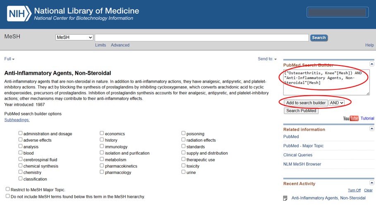Collapse the PubMed Search Builder panel
This screenshot has width=376, height=209.
[371, 64]
